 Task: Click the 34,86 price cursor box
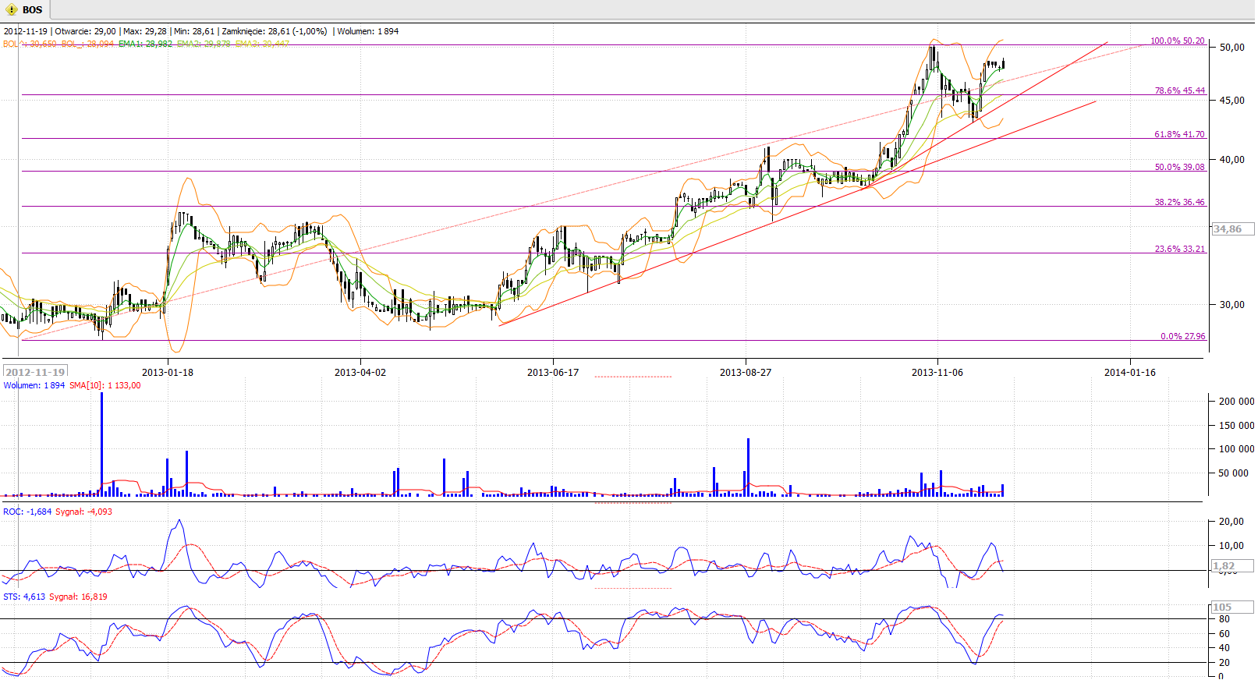(1232, 229)
